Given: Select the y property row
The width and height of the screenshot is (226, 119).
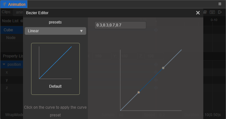Looking at the screenshot, I should (x=12, y=80).
